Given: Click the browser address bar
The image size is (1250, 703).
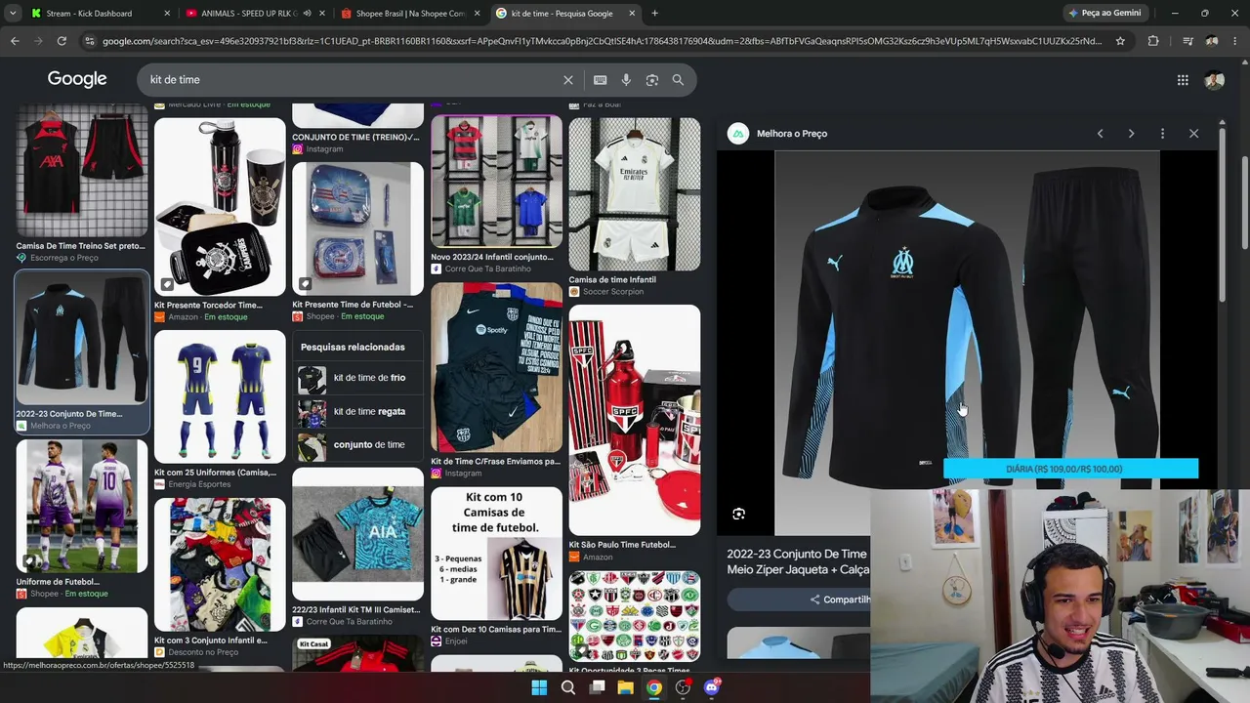Looking at the screenshot, I should (x=602, y=41).
